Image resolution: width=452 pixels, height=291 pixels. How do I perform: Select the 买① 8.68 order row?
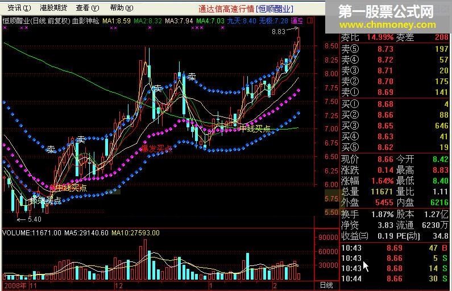[395, 104]
